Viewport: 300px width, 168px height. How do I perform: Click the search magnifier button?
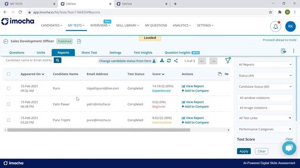click(57, 60)
